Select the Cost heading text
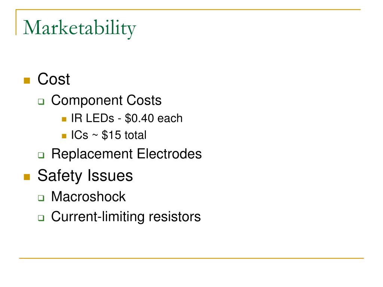The image size is (383, 287). tap(54, 79)
